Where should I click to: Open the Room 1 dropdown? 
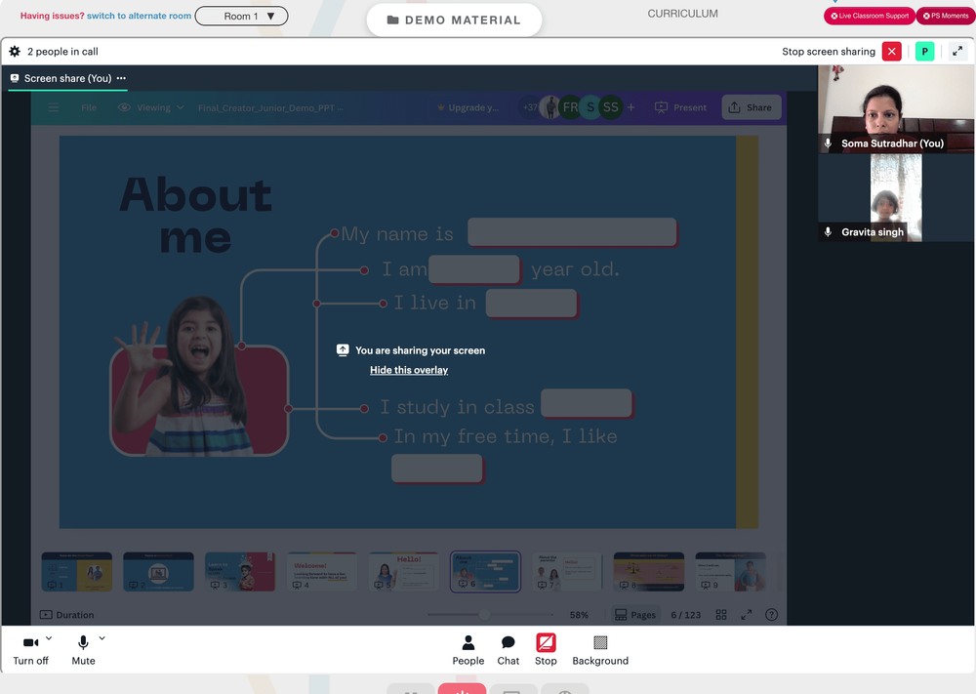(241, 17)
